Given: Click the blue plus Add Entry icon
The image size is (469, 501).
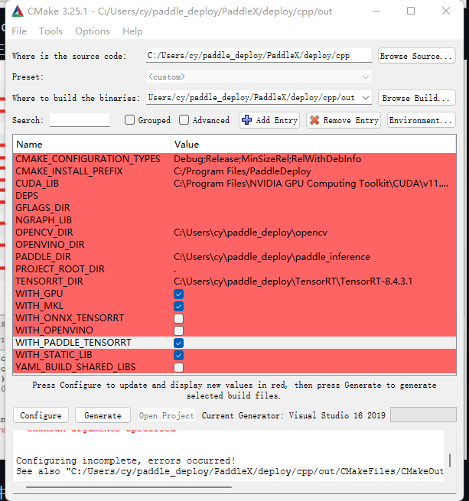Looking at the screenshot, I should [x=246, y=120].
